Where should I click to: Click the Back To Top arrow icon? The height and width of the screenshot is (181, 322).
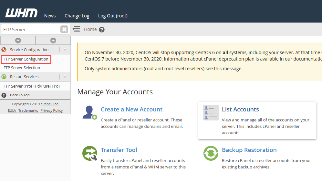click(4, 95)
